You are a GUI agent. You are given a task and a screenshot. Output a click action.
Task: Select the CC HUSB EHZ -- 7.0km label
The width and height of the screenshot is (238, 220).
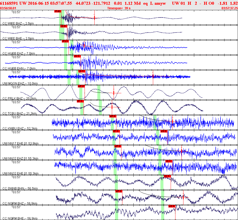click(x=19, y=53)
